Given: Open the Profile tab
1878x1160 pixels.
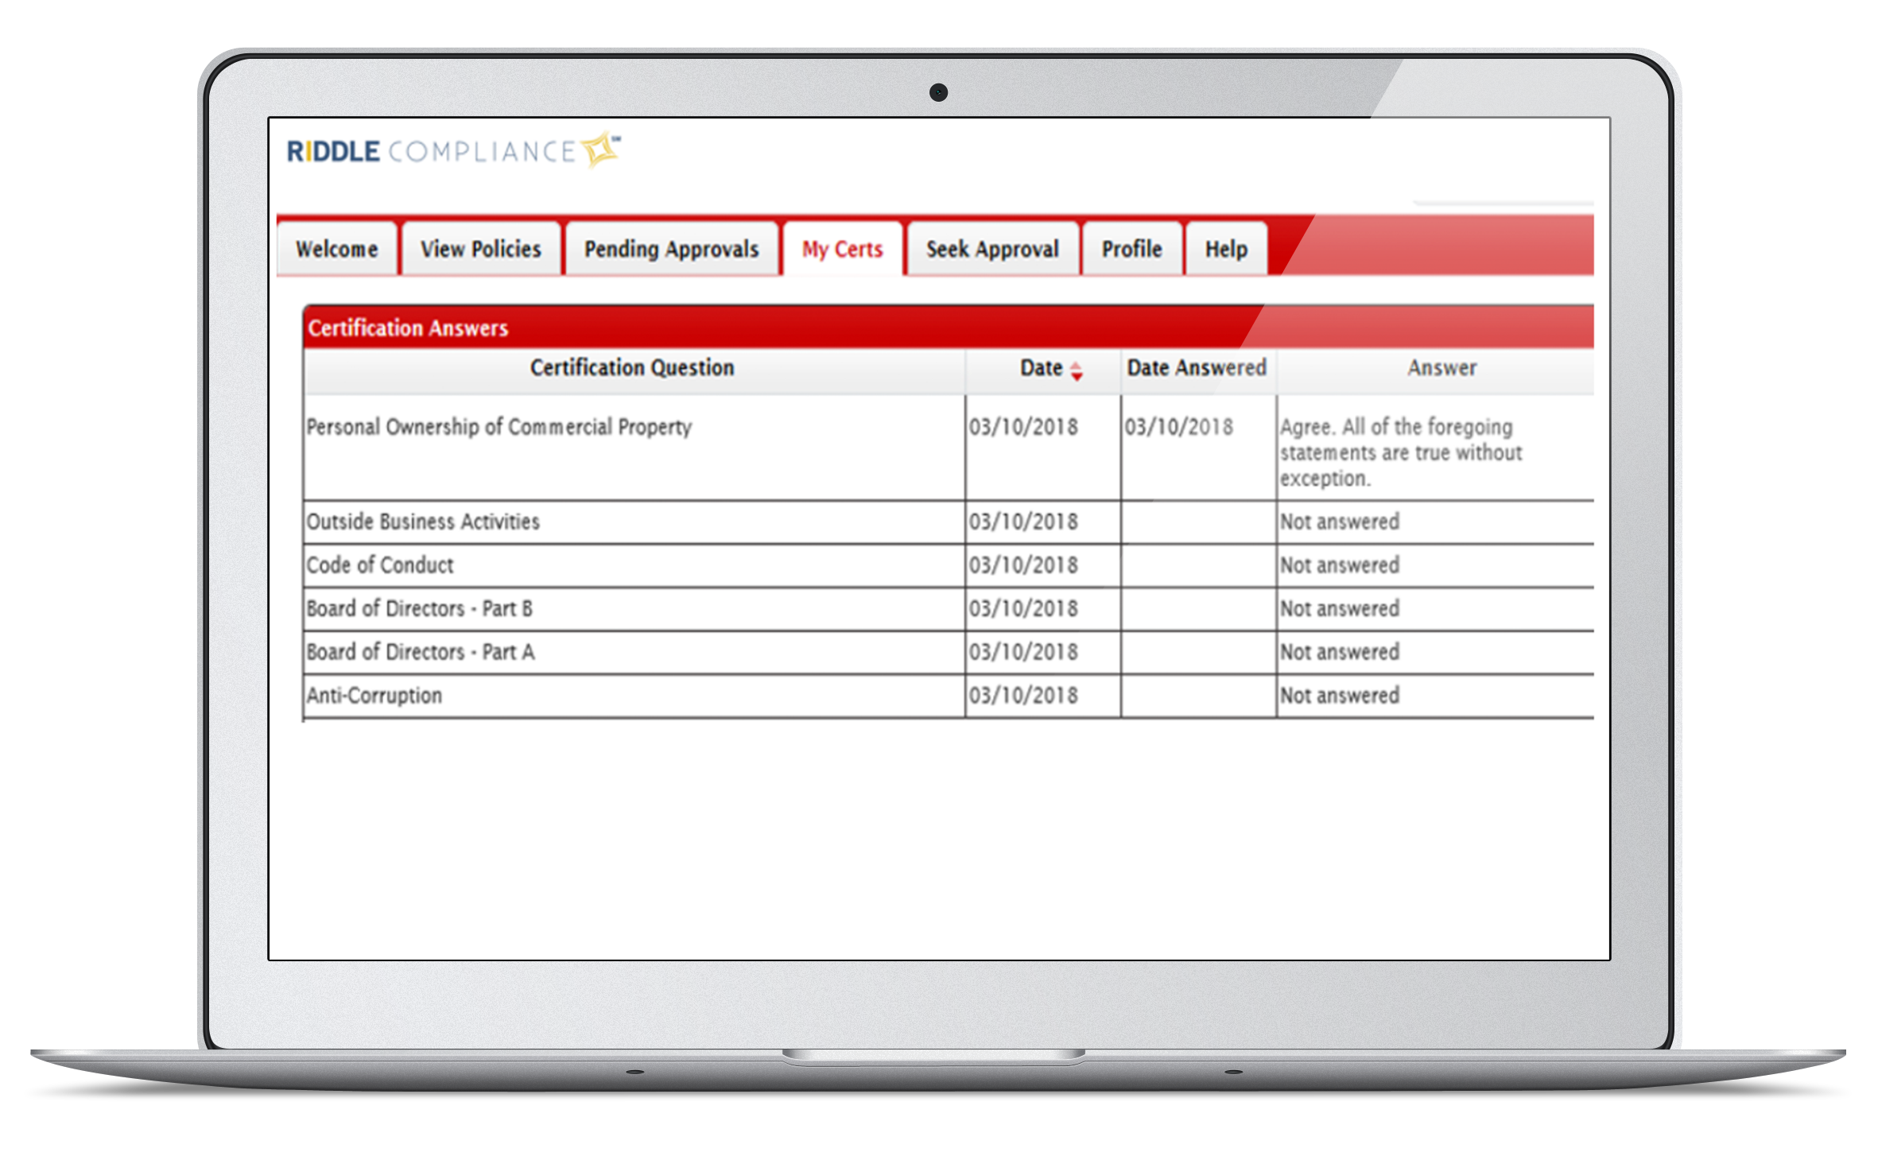Looking at the screenshot, I should pyautogui.click(x=1132, y=250).
